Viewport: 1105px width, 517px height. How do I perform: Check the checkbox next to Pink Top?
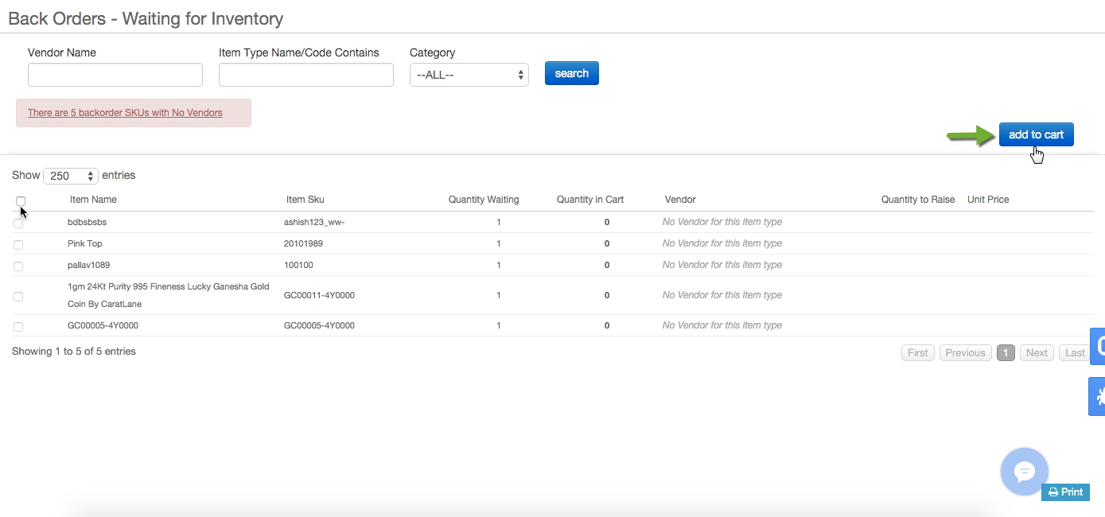pos(18,244)
